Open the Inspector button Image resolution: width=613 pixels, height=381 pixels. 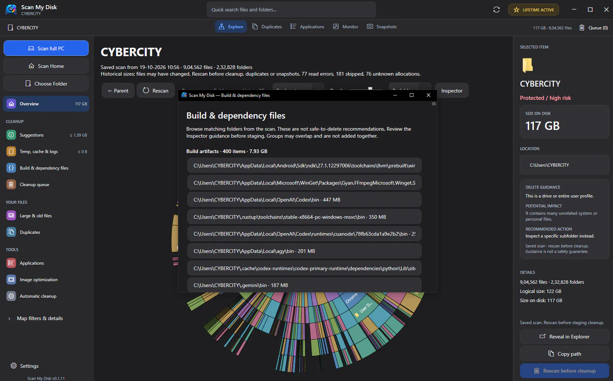point(452,91)
